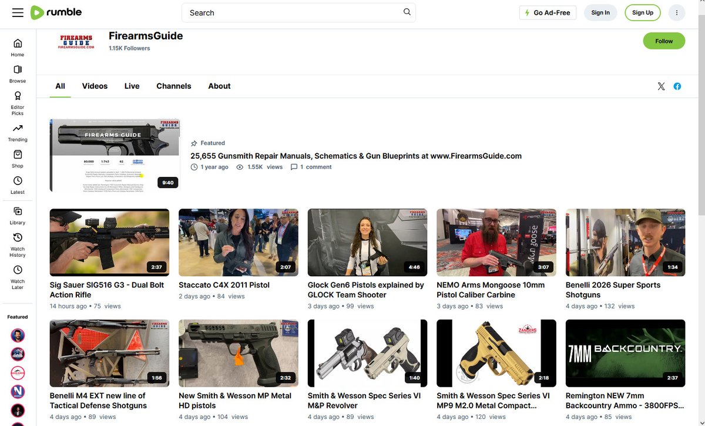Open the third featured channel avatar
The height and width of the screenshot is (426, 705).
coord(18,373)
